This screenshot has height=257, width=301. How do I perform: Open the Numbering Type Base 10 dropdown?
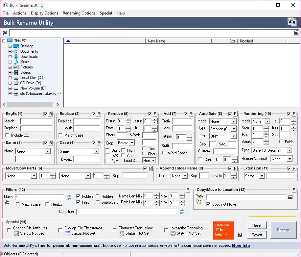tap(289, 150)
